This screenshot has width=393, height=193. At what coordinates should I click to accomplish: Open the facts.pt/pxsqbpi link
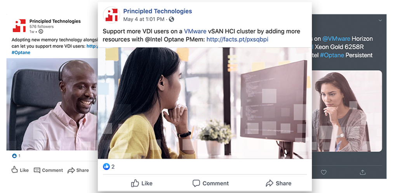[x=237, y=39]
